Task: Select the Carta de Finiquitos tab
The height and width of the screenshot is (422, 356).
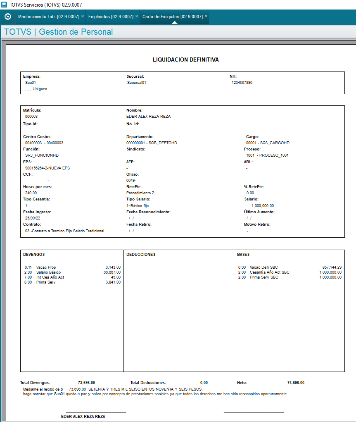Action: tap(173, 17)
